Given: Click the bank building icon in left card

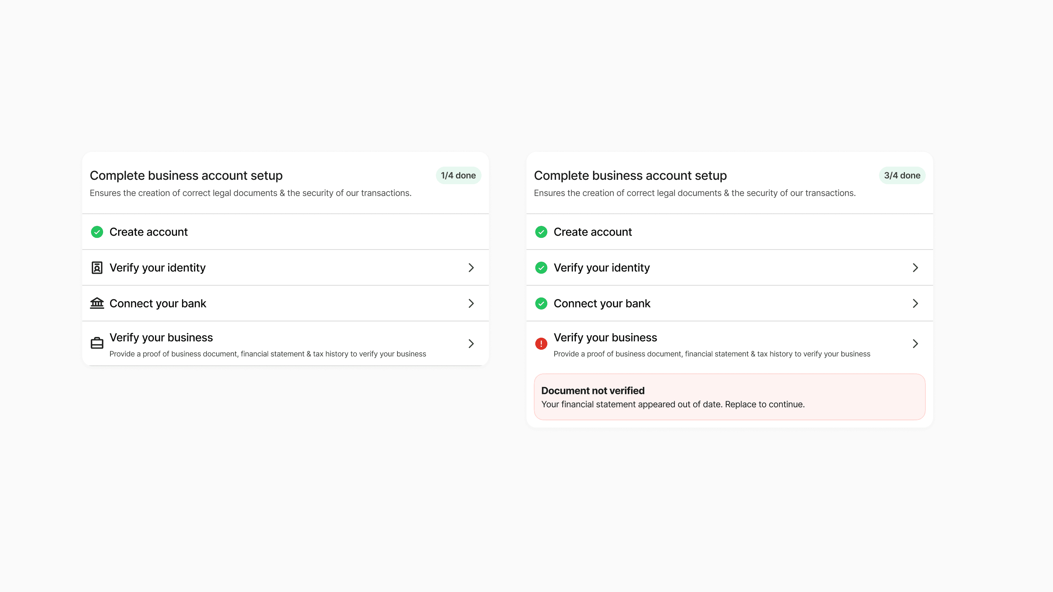Looking at the screenshot, I should [x=97, y=303].
